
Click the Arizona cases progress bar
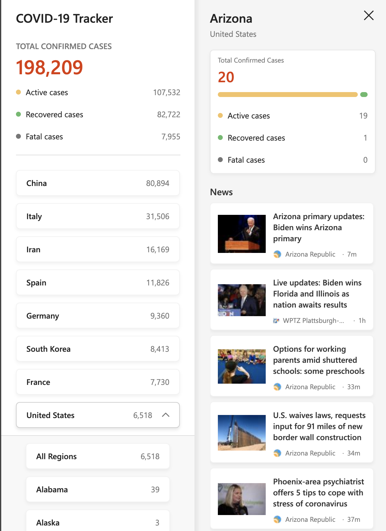[292, 95]
